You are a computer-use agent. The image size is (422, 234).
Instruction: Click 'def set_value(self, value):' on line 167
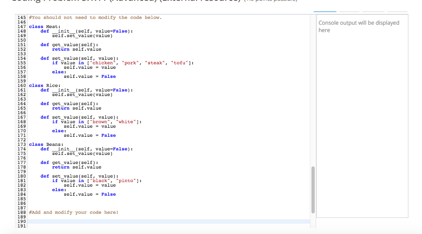pos(79,117)
